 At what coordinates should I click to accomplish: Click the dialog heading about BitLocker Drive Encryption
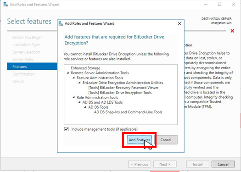coord(114,40)
